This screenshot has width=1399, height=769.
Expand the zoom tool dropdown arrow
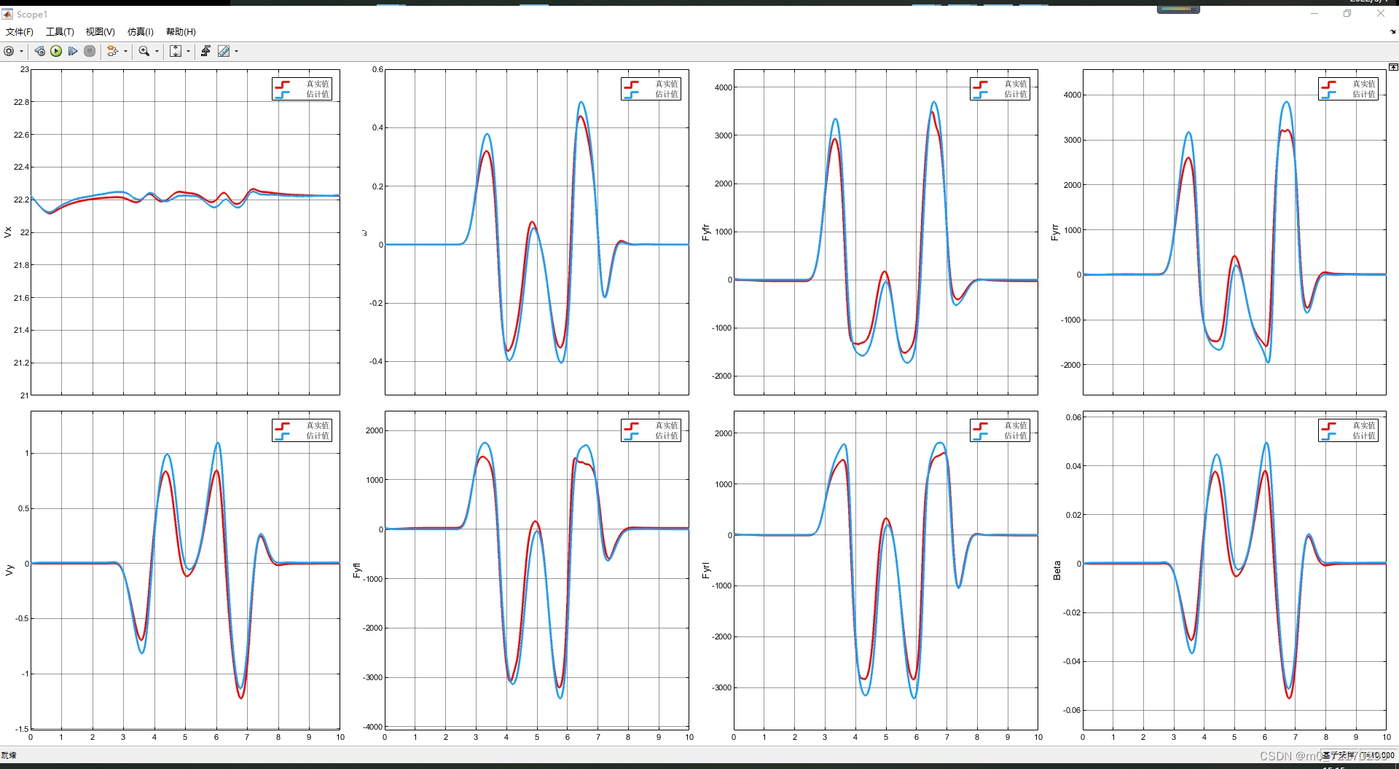coord(157,51)
